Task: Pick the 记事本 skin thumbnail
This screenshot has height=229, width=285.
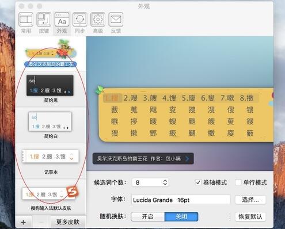Action: 51,157
